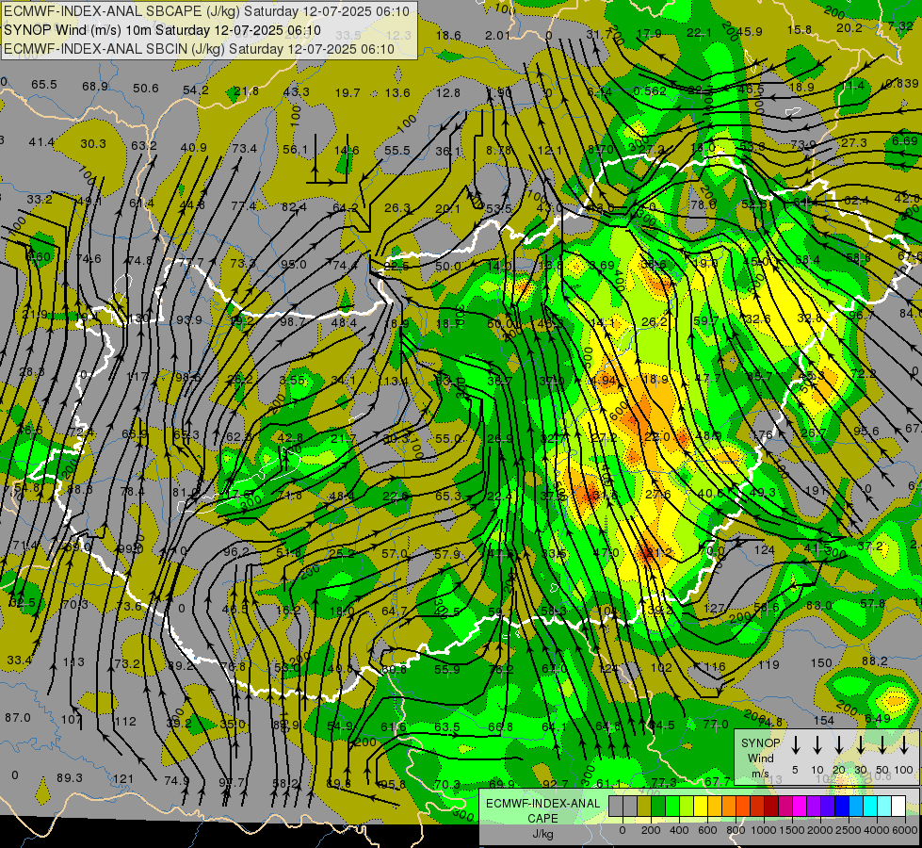
Task: Click the 1000 tick label in the CAPE legend
Action: pos(764,830)
